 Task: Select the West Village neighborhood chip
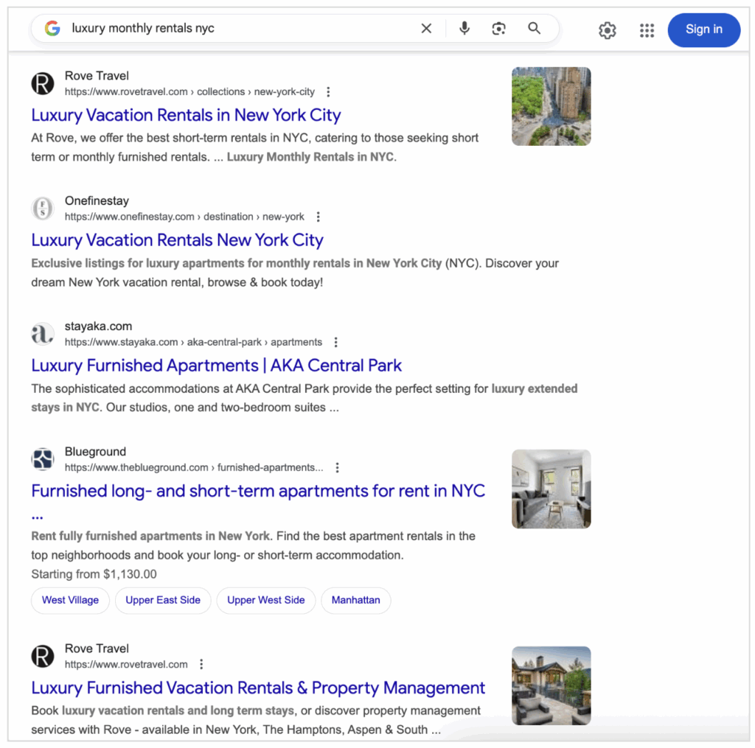coord(70,601)
